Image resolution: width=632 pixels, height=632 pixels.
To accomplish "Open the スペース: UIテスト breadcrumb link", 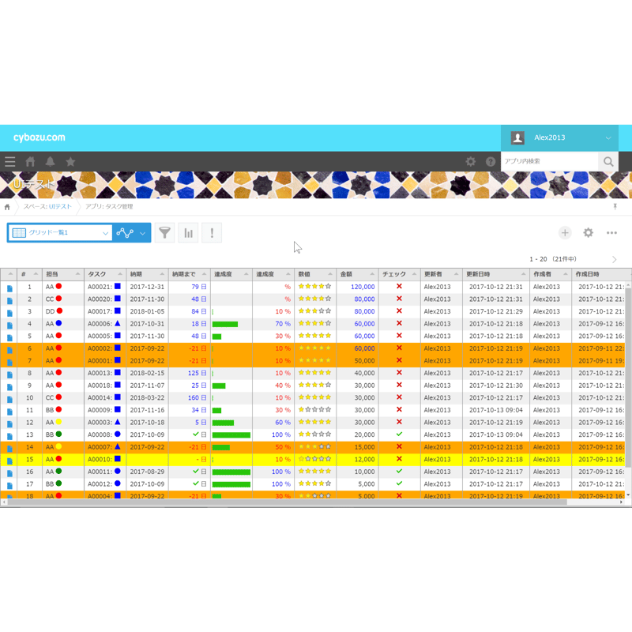I will tap(47, 206).
